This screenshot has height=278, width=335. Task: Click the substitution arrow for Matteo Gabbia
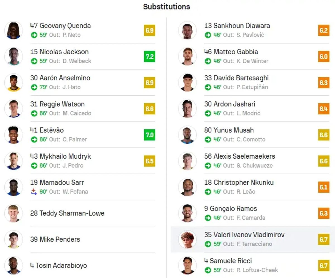208,61
